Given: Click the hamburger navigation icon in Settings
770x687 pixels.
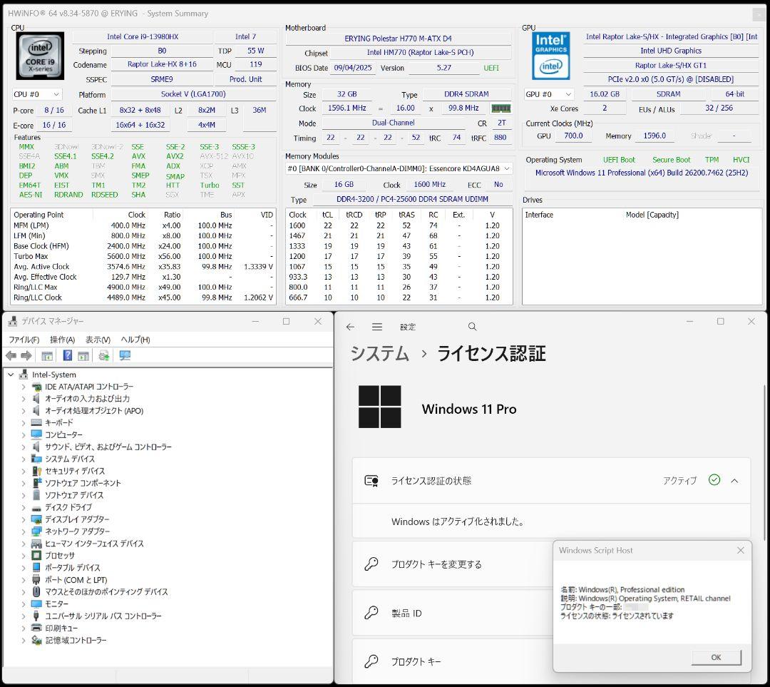Looking at the screenshot, I should coord(377,326).
